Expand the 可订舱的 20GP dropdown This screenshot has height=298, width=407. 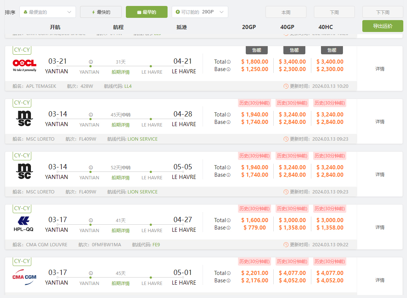[x=200, y=12]
